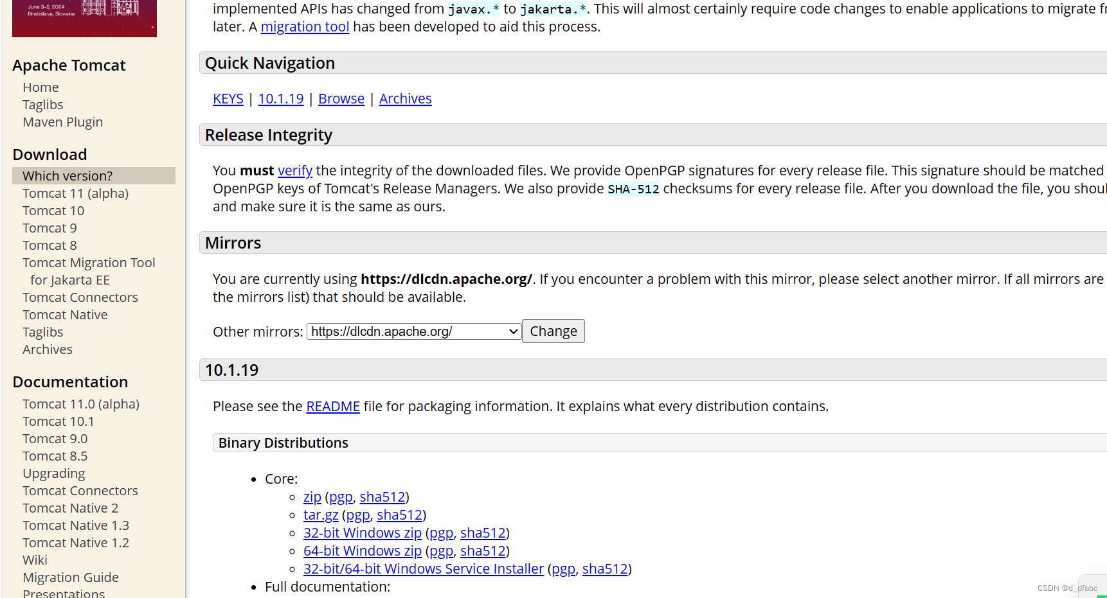Open the Archives link in Quick Navigation
The image size is (1107, 598).
(406, 99)
